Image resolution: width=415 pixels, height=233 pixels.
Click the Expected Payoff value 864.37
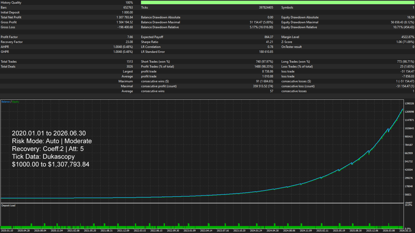coord(269,37)
